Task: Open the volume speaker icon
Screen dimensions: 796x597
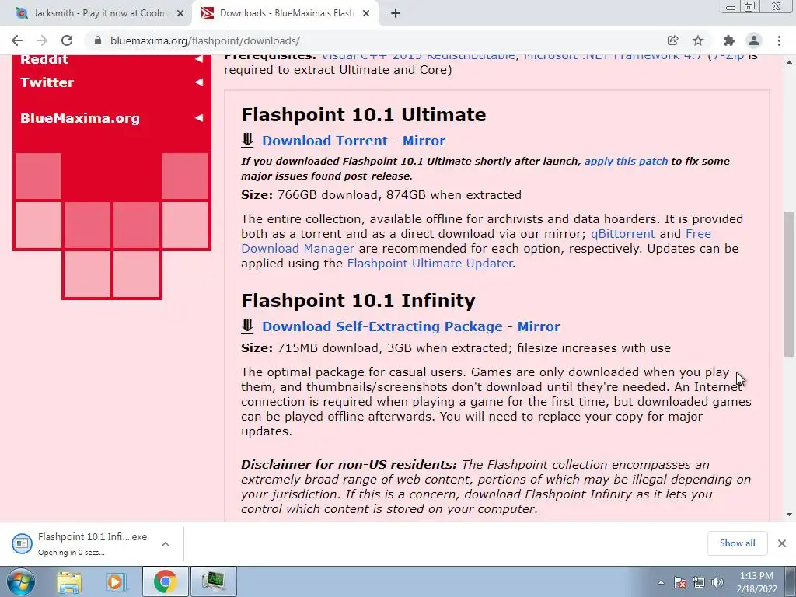Action: [x=717, y=582]
